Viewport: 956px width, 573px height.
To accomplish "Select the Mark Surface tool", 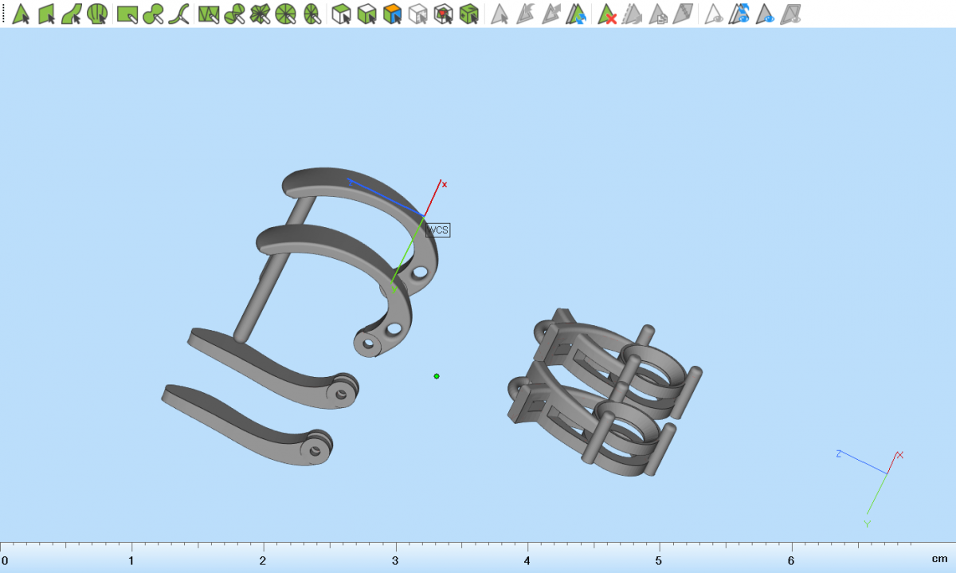I will click(x=72, y=14).
